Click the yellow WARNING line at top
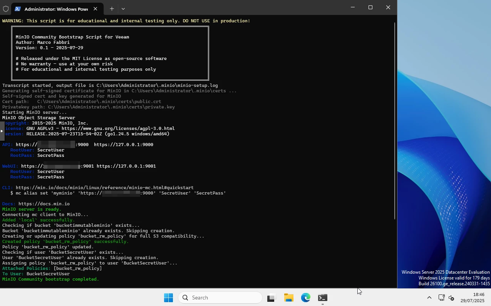Image resolution: width=491 pixels, height=306 pixels. coord(126,21)
